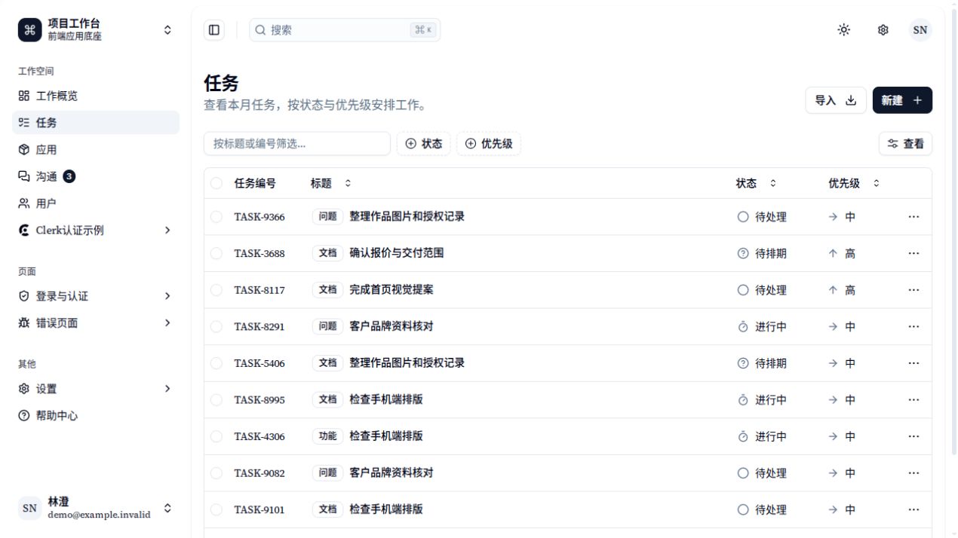Open the 任务 sidebar item
Viewport: 958px width, 538px height.
96,123
